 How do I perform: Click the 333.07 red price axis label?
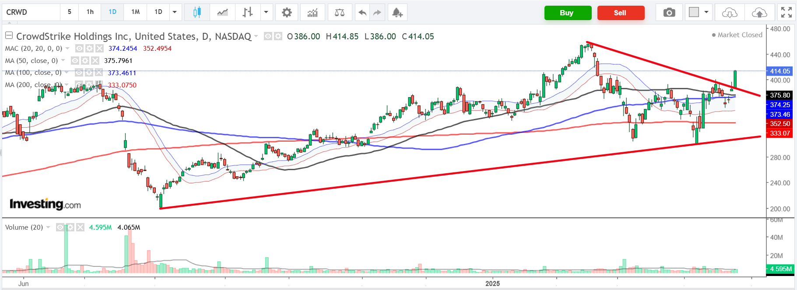(779, 133)
